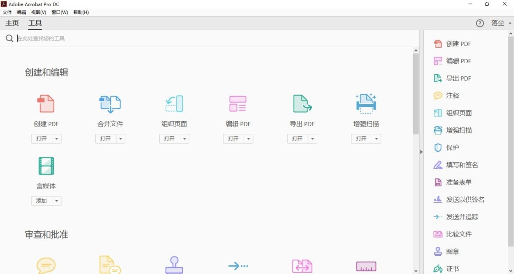Screen dimensions: 514x274
Task: Open the 视图(V) menu
Action: [38, 12]
